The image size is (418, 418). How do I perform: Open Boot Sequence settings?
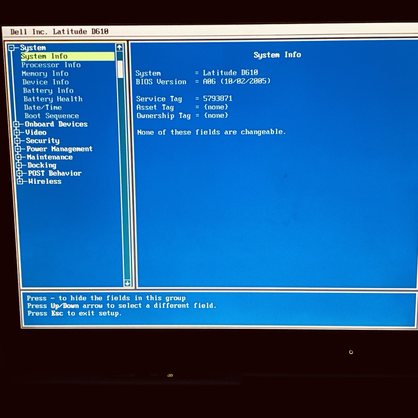(x=52, y=116)
